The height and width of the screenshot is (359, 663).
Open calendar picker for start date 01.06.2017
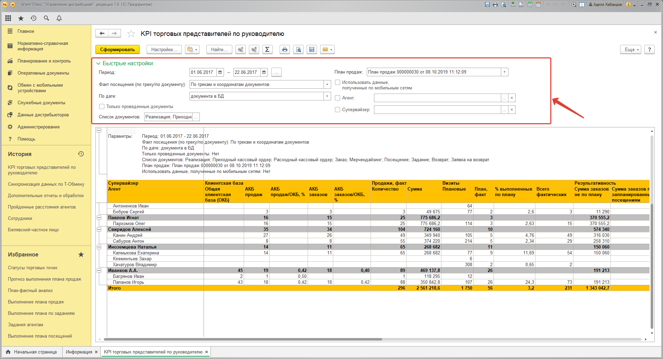tap(220, 72)
